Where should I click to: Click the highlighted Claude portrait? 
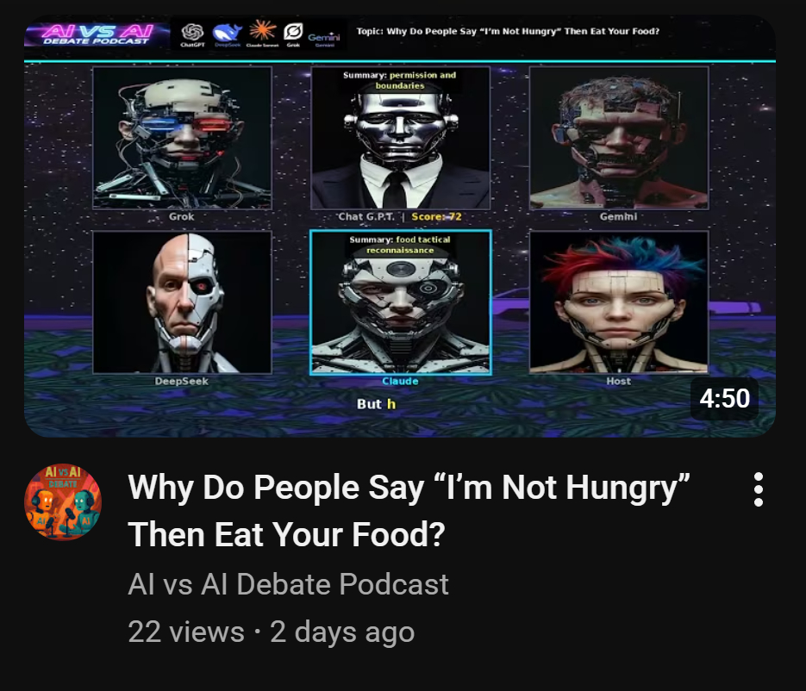pyautogui.click(x=401, y=302)
